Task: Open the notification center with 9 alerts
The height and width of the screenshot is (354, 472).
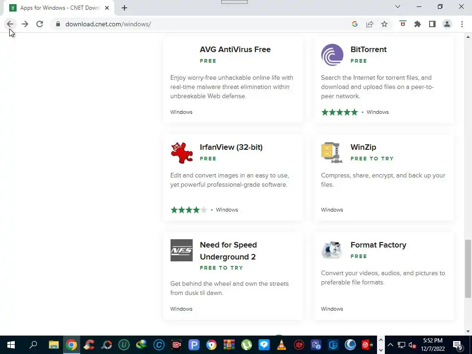Action: coord(458,345)
